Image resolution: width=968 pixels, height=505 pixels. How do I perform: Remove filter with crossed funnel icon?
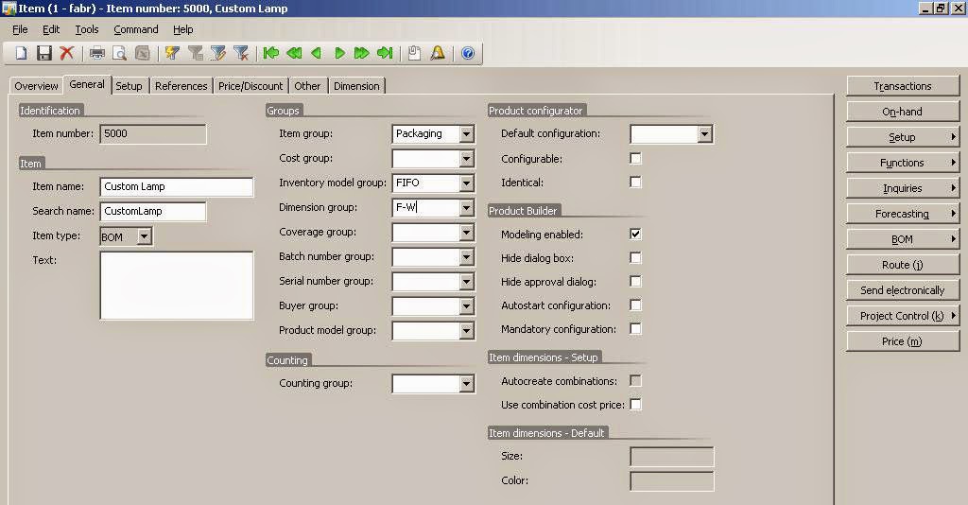coord(241,53)
